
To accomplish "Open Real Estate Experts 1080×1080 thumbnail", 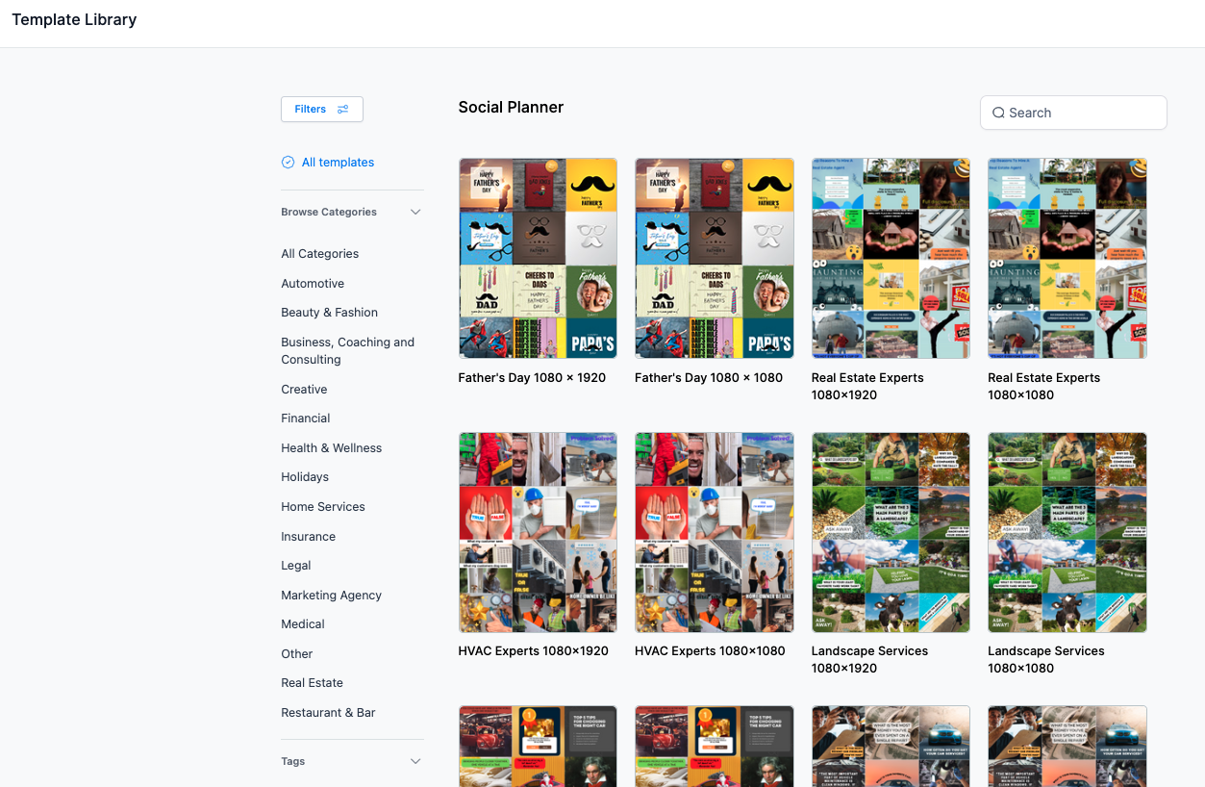I will [1067, 259].
